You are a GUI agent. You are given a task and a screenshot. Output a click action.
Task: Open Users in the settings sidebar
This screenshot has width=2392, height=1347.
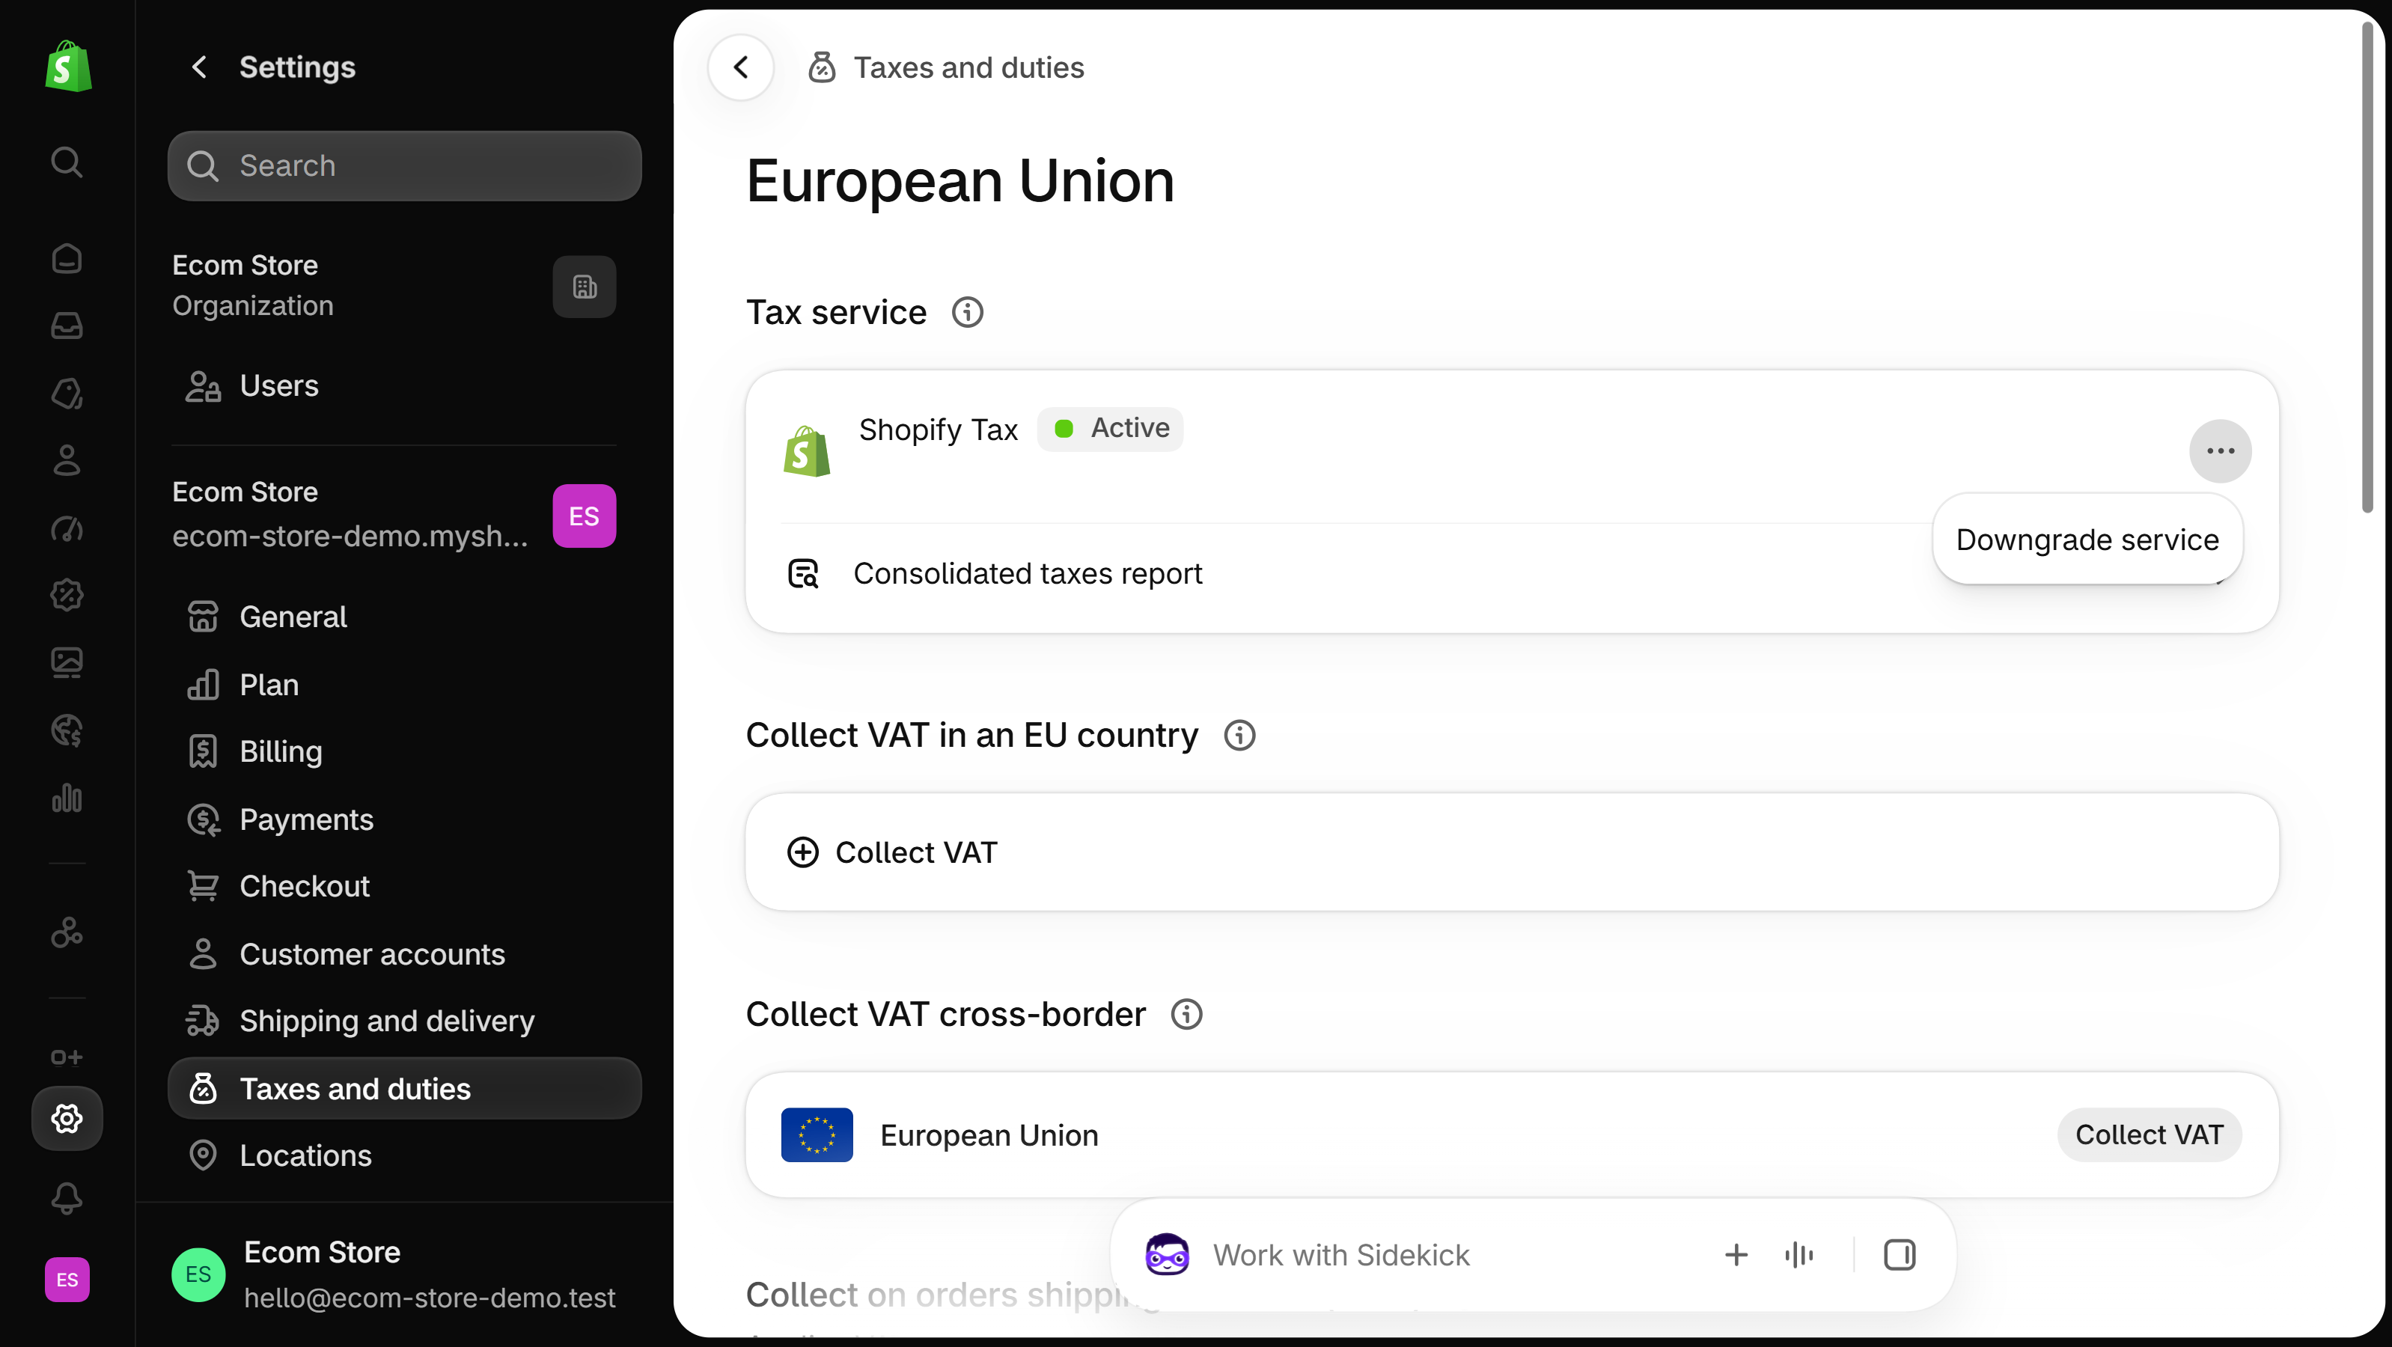tap(404, 386)
